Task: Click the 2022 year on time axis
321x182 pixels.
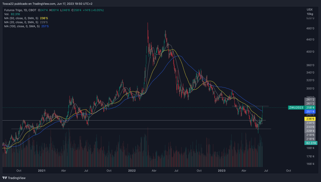Action: [x=132, y=171]
